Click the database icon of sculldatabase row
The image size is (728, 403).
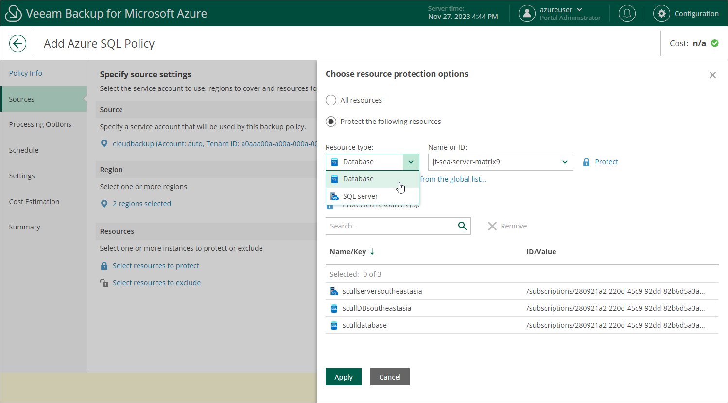[x=334, y=325]
